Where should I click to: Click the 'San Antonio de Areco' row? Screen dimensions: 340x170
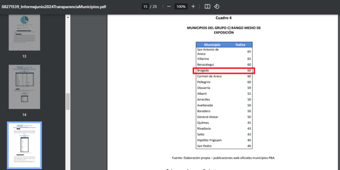click(224, 52)
